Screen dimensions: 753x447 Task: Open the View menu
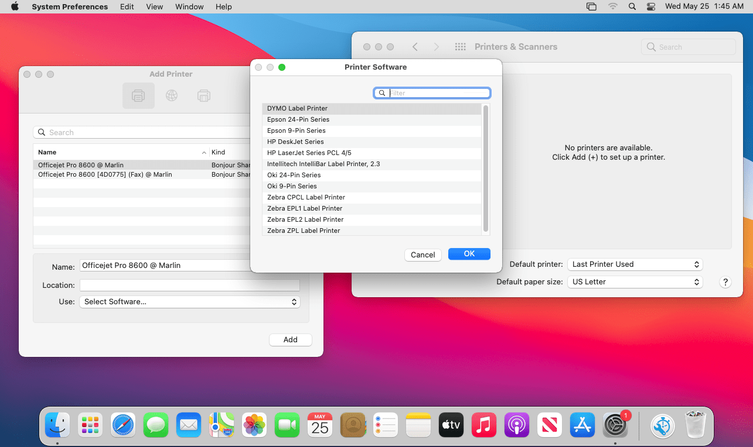click(155, 6)
